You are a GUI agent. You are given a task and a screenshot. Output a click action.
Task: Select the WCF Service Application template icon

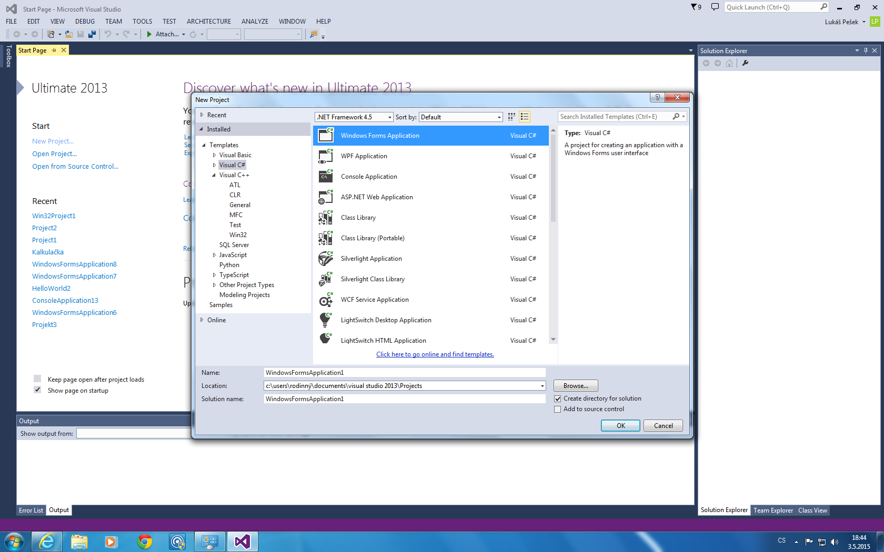[326, 299]
